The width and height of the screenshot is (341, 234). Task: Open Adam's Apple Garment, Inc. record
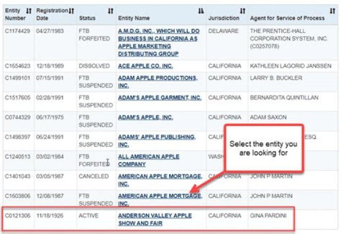(x=160, y=98)
